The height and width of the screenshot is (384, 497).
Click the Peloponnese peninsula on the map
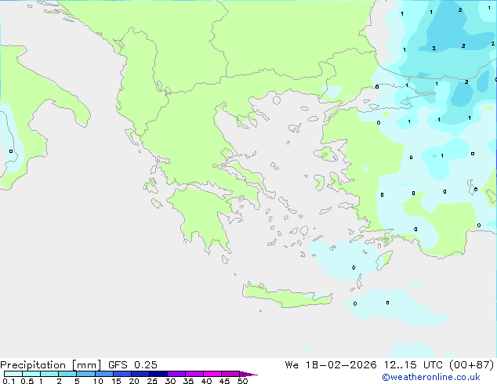pyautogui.click(x=203, y=214)
